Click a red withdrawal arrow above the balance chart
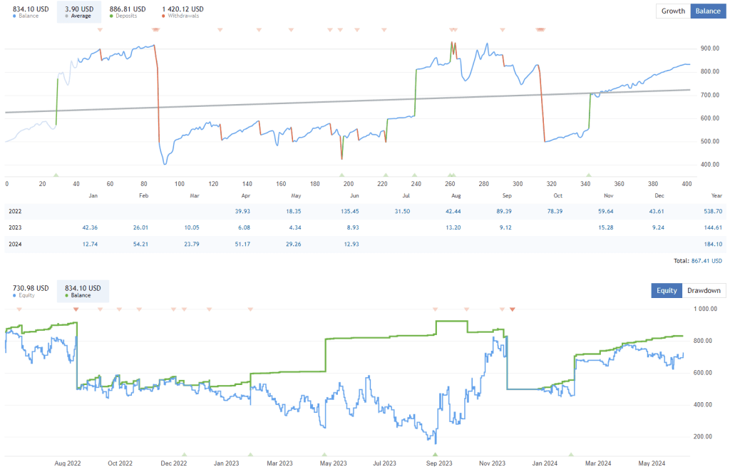This screenshot has width=730, height=472. pos(155,30)
